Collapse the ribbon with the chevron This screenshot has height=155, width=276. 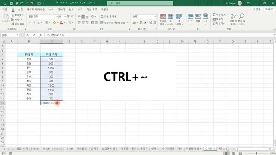pyautogui.click(x=274, y=29)
